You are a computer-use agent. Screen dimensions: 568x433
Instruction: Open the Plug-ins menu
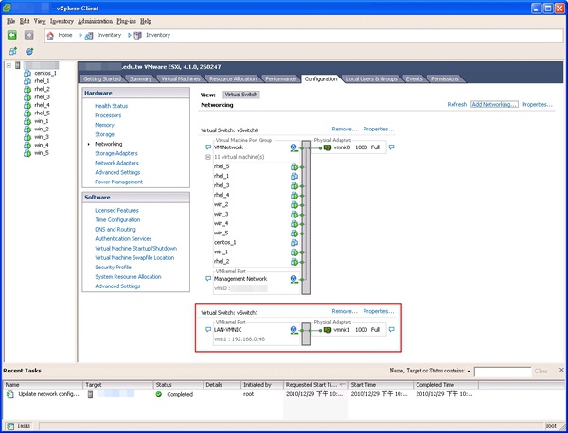click(126, 21)
